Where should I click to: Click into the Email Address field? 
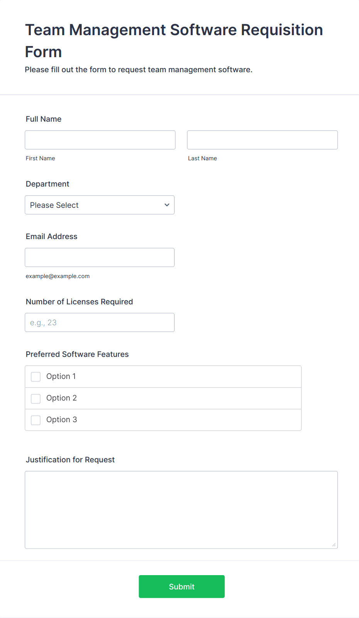point(100,258)
